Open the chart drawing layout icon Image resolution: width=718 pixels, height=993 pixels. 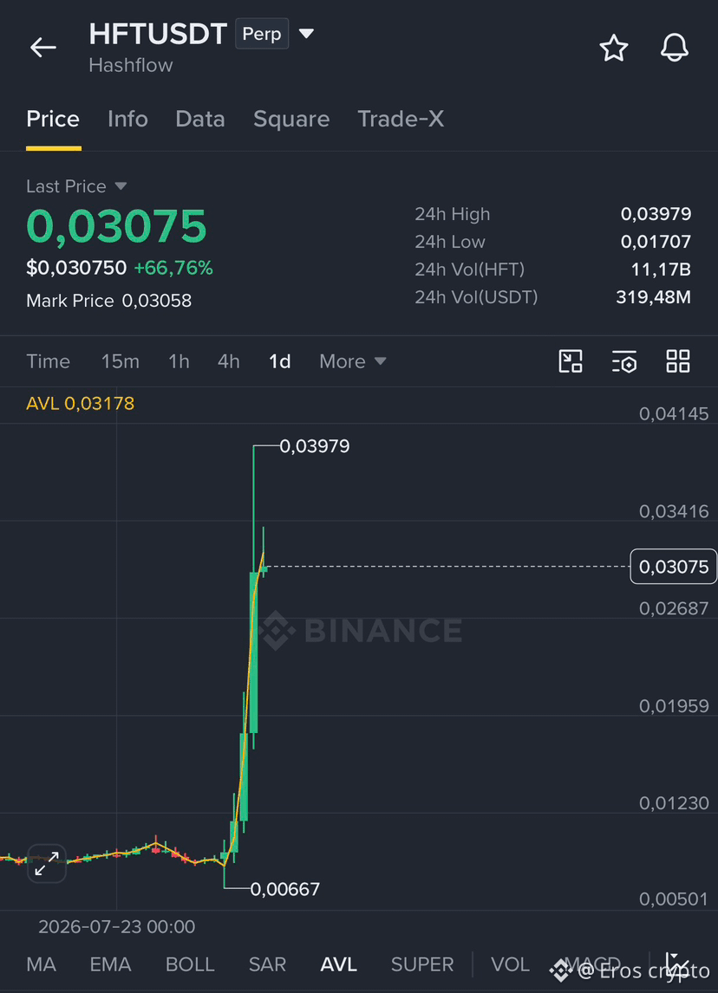pos(571,361)
